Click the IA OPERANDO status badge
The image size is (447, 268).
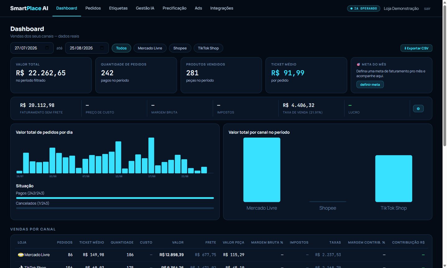(x=363, y=8)
